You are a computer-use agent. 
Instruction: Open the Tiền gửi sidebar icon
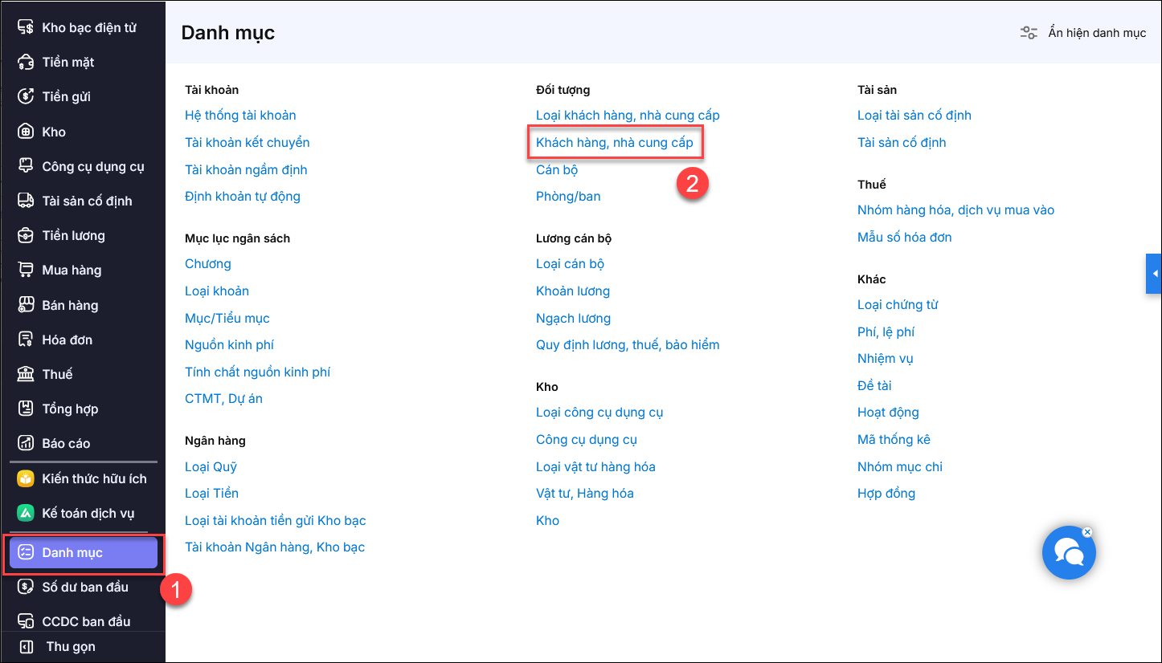26,97
